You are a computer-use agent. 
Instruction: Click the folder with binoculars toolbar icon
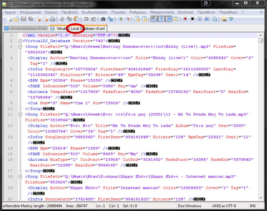point(224,19)
